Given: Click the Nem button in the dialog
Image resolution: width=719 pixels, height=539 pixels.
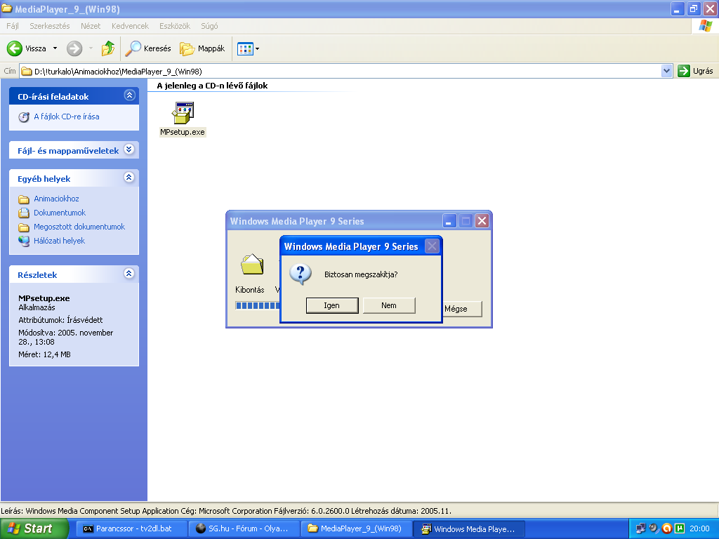Looking at the screenshot, I should [x=389, y=305].
